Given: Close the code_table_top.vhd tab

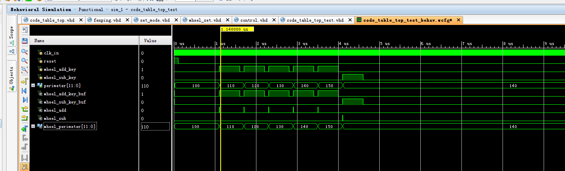Looking at the screenshot, I should coord(81,20).
